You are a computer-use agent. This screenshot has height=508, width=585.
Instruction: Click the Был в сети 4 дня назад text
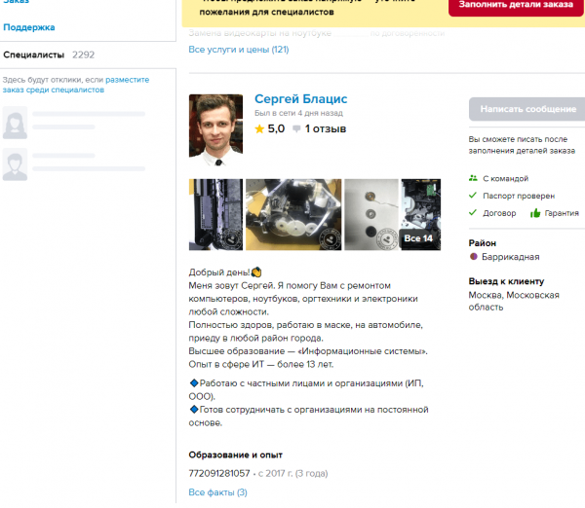(x=298, y=113)
